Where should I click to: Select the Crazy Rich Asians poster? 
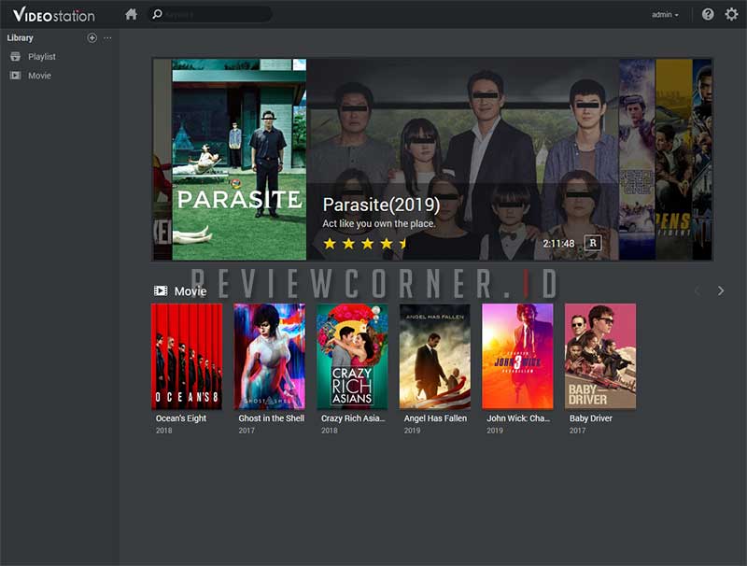click(352, 356)
